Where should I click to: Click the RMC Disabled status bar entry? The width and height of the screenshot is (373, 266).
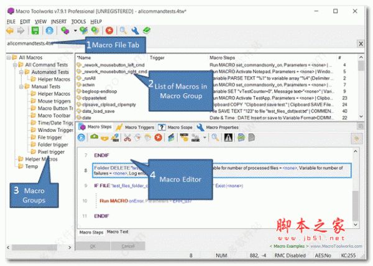(x=290, y=255)
